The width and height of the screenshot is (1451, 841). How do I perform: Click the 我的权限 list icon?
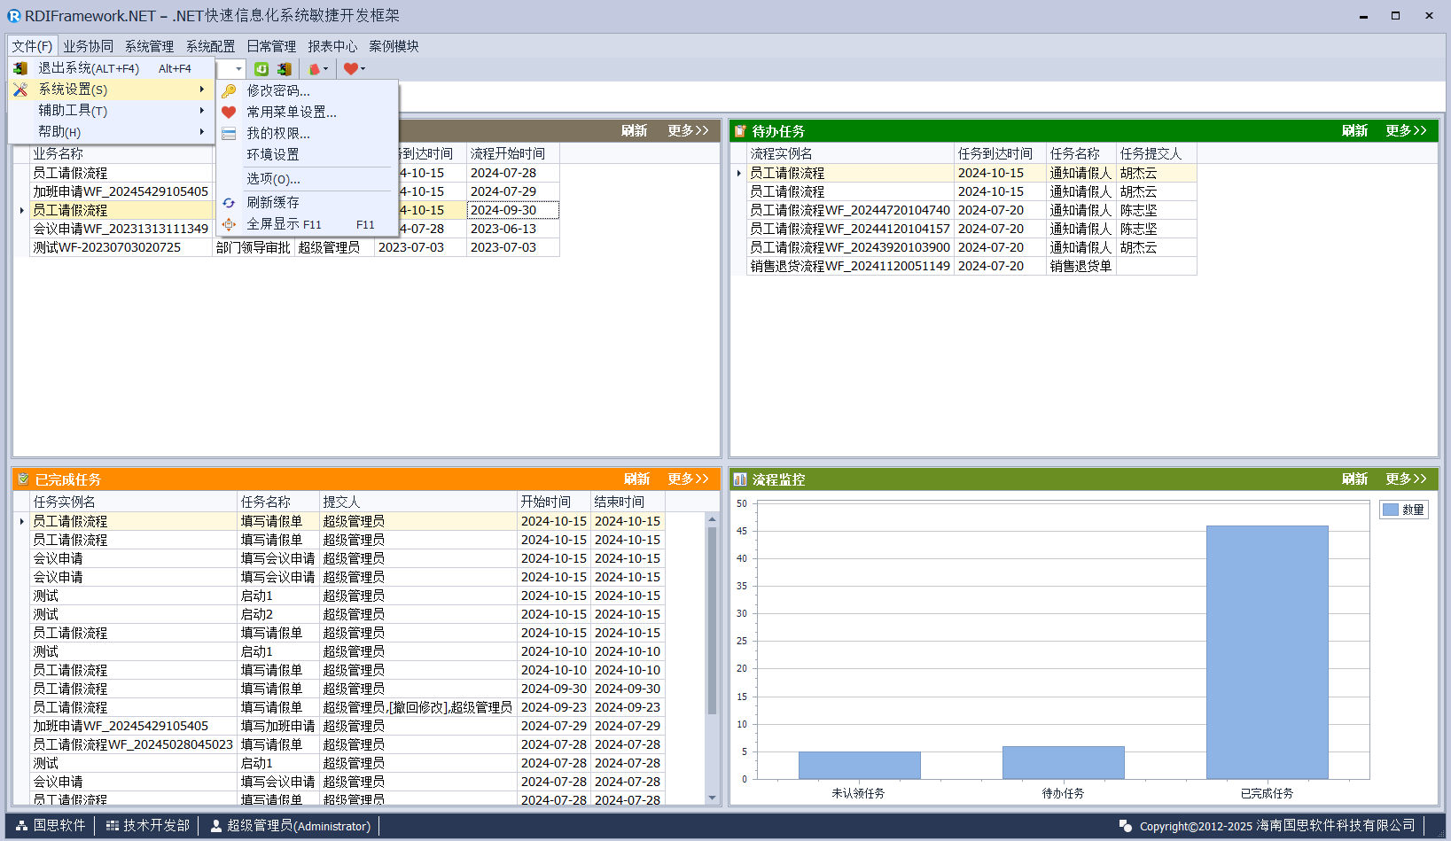229,134
